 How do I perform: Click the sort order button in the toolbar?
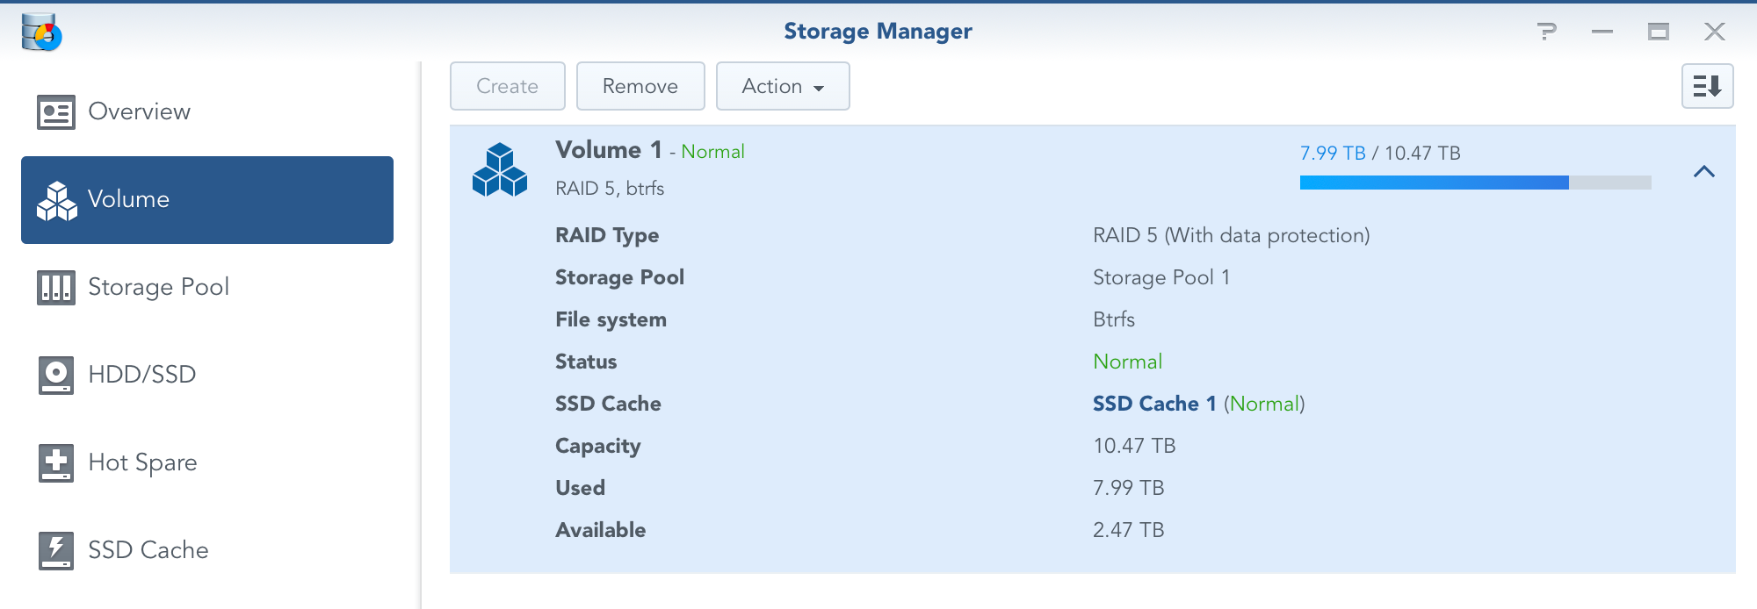tap(1707, 86)
